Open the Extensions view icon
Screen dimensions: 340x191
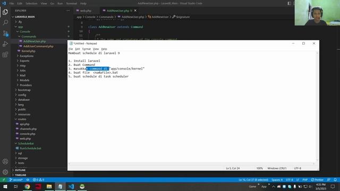[5, 54]
